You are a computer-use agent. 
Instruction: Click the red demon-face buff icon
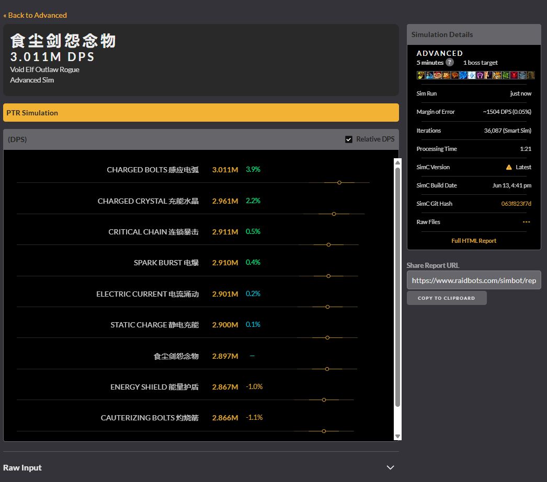514,75
